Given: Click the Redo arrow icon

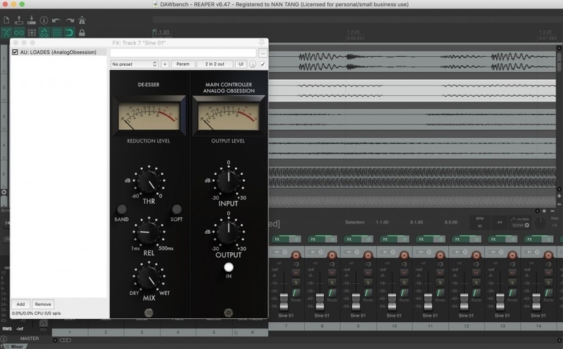Looking at the screenshot, I should [69, 20].
